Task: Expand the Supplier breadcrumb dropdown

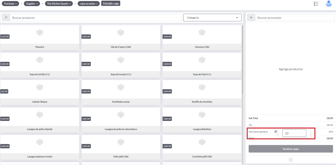Action: pos(32,4)
